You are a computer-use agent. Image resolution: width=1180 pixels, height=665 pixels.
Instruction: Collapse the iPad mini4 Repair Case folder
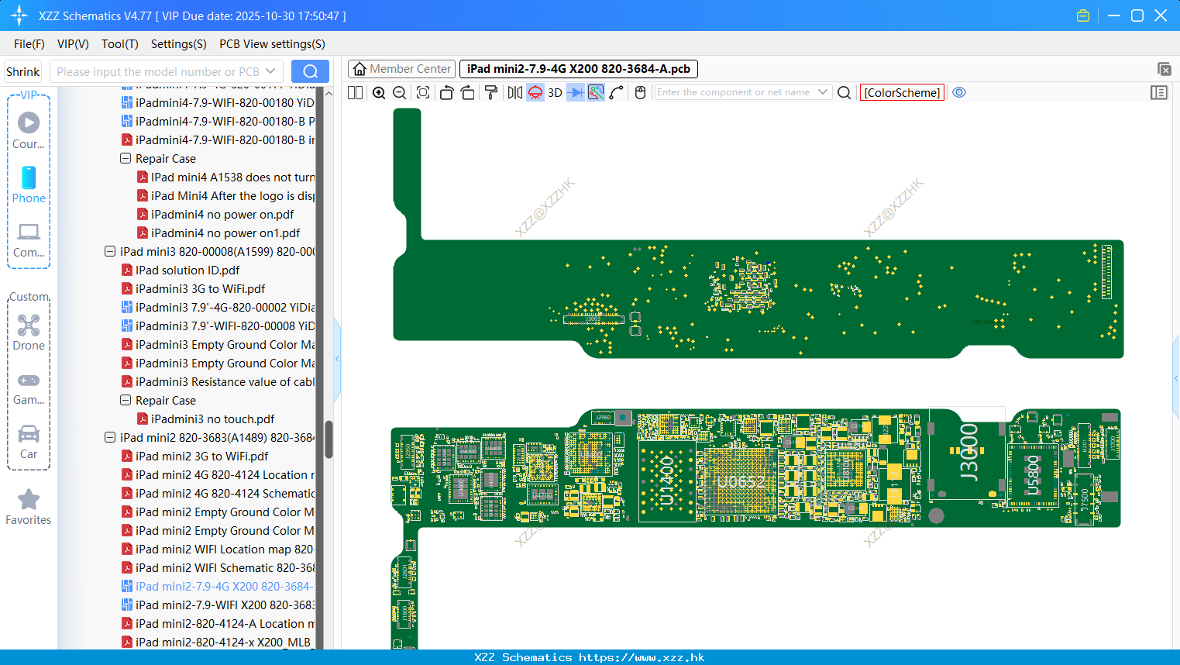click(126, 158)
